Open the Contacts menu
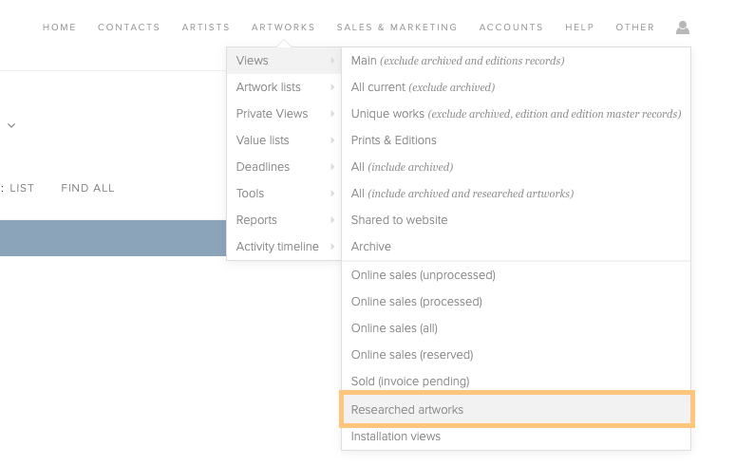The width and height of the screenshot is (735, 465). (129, 28)
